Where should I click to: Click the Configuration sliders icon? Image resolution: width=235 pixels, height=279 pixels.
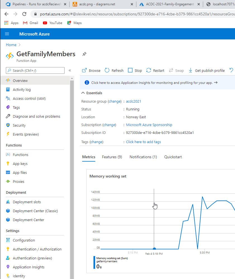pyautogui.click(x=8, y=240)
